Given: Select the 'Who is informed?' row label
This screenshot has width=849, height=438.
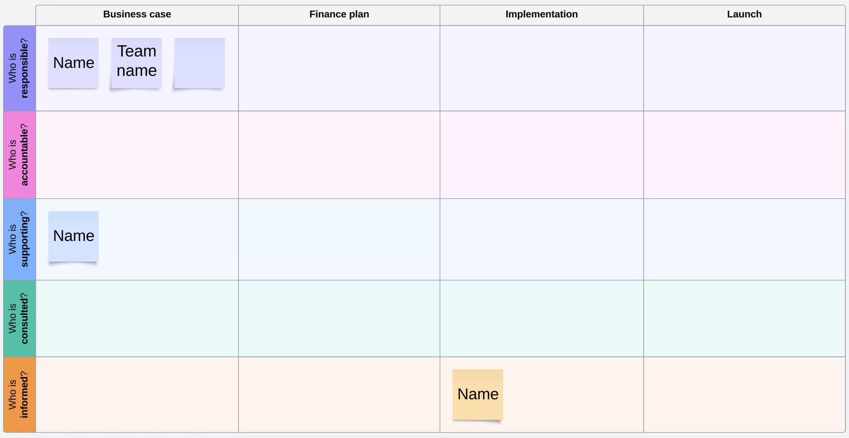Looking at the screenshot, I should pyautogui.click(x=19, y=394).
